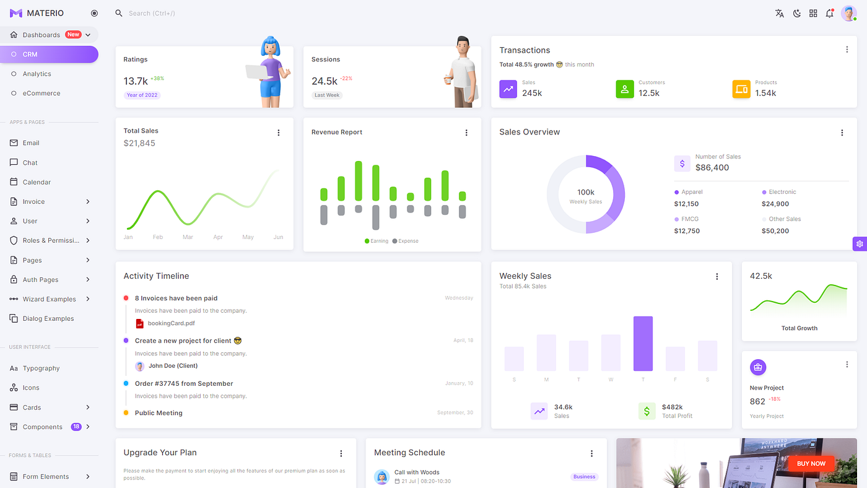Open the Meeting Schedule options menu
This screenshot has height=488, width=867.
[x=591, y=454]
